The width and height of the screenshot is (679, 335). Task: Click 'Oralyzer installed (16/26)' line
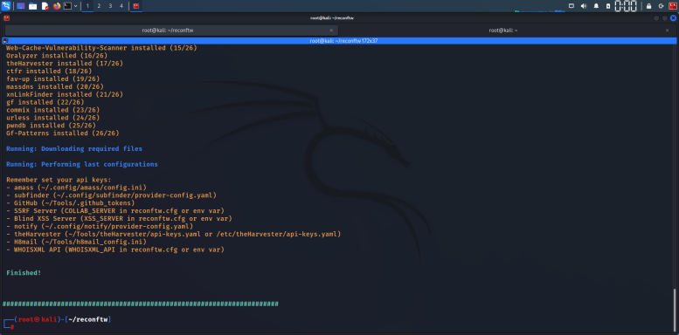(57, 55)
